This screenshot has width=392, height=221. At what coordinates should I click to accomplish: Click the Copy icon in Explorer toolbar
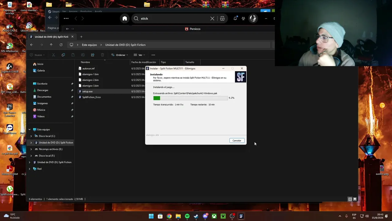(63, 55)
